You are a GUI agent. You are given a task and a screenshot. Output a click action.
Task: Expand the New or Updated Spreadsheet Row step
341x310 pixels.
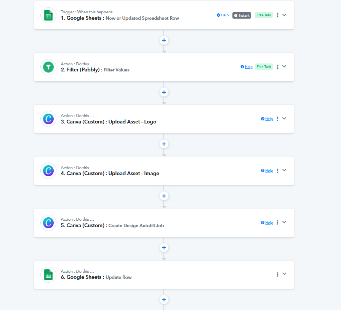coord(284,15)
